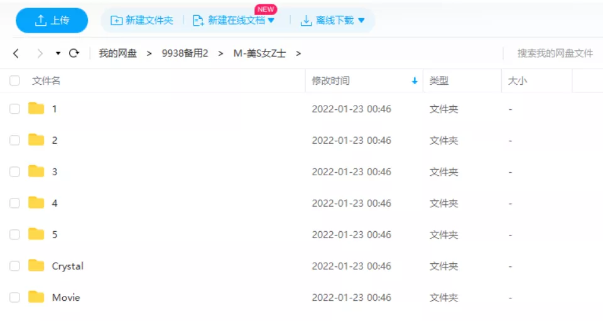
Task: Open the Movie folder icon
Action: click(36, 297)
